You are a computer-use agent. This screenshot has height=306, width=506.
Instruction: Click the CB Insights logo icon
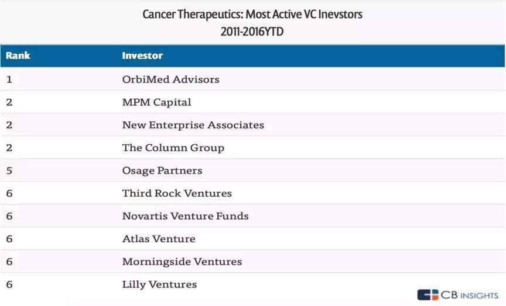point(428,295)
